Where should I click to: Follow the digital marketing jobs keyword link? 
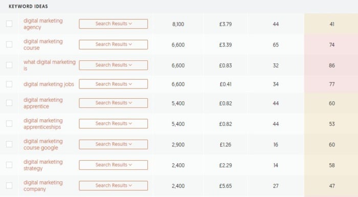pos(49,84)
